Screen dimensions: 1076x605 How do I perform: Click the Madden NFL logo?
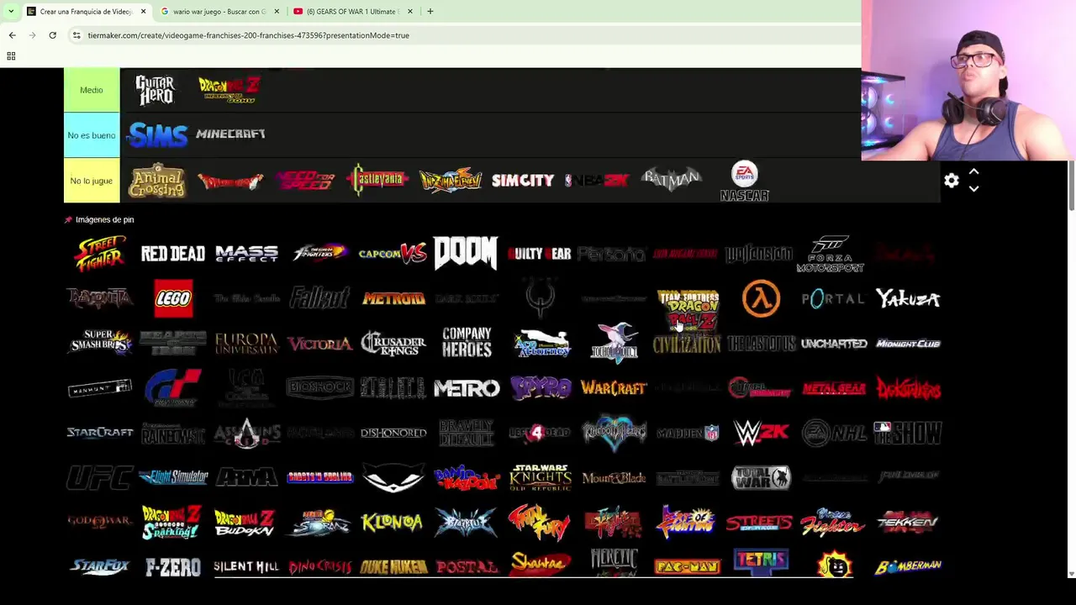click(688, 433)
